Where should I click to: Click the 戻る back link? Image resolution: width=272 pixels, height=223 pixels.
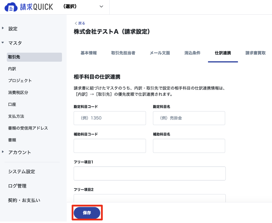tap(80, 23)
